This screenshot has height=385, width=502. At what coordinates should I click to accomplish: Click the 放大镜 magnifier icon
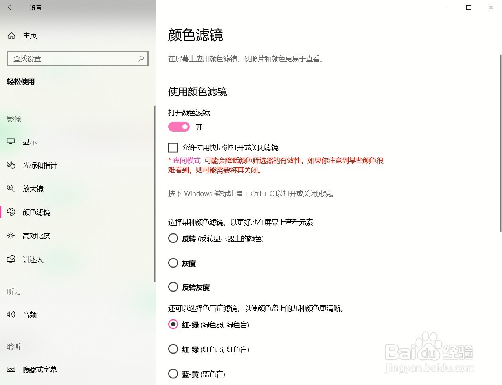click(11, 189)
